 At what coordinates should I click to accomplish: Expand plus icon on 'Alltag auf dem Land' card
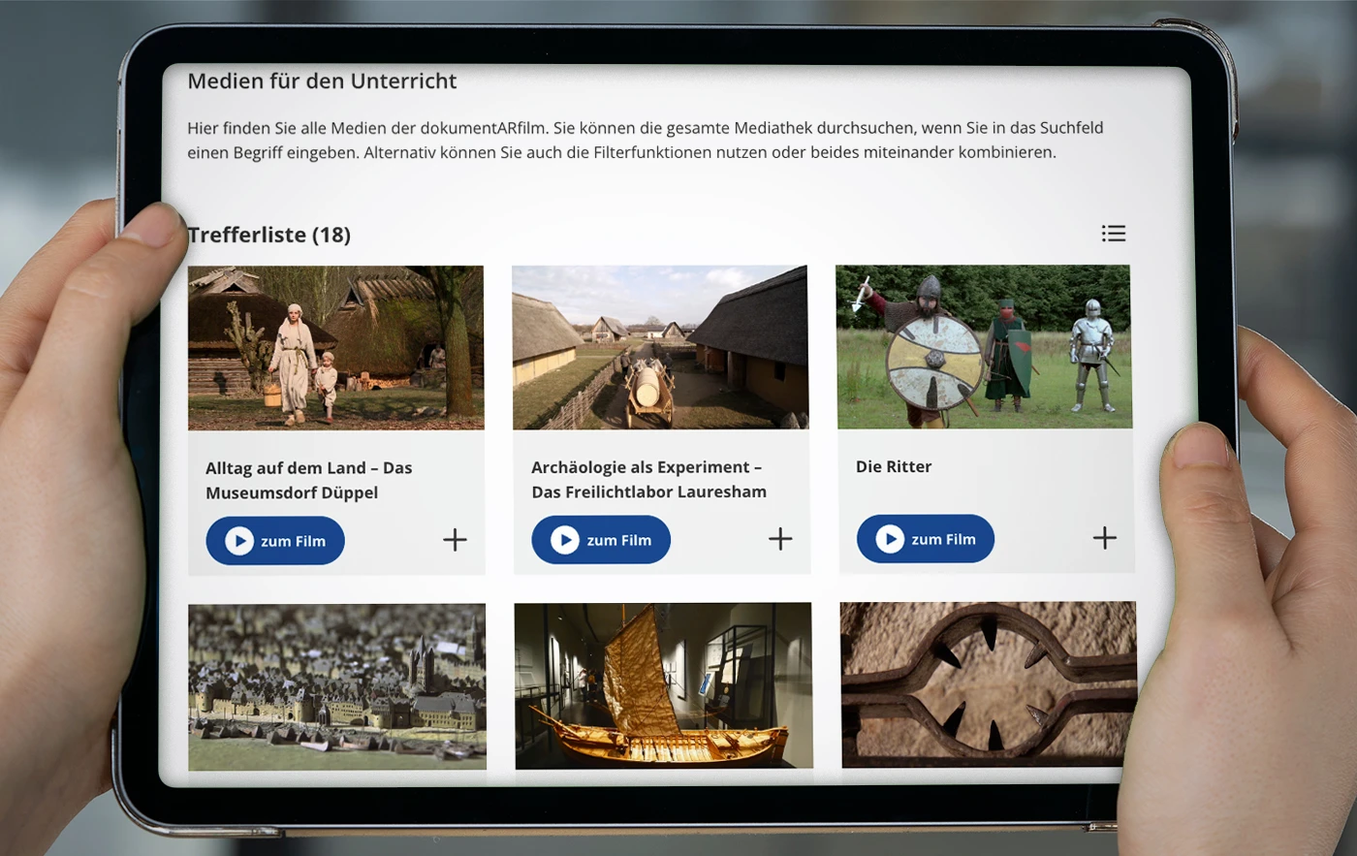pyautogui.click(x=455, y=540)
